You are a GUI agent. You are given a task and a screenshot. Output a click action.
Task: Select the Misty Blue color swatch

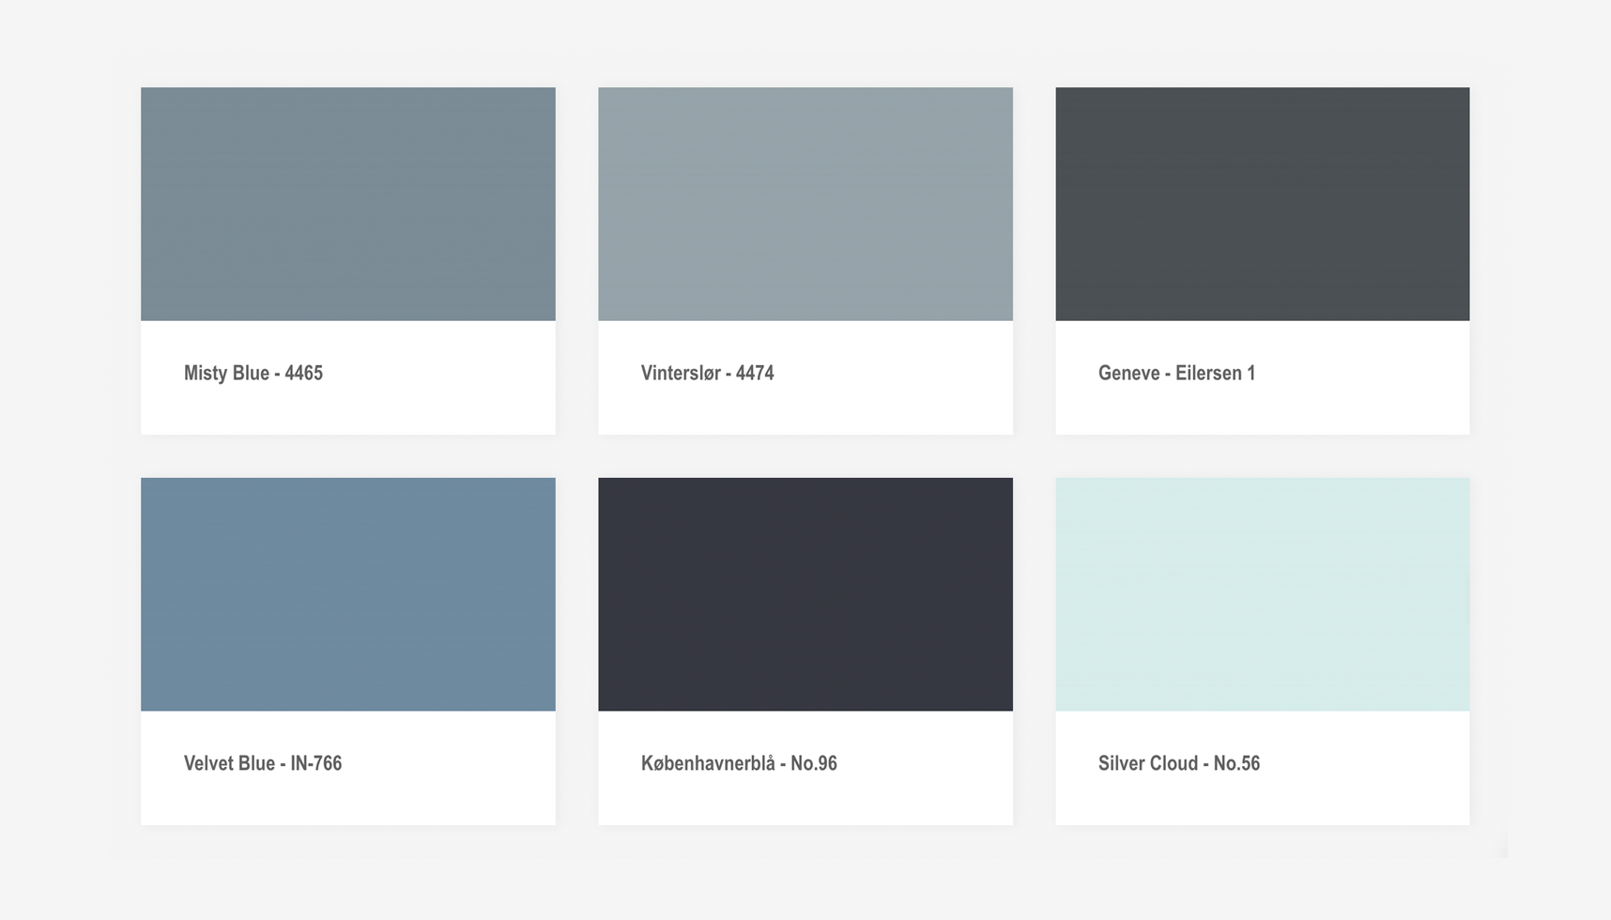347,204
